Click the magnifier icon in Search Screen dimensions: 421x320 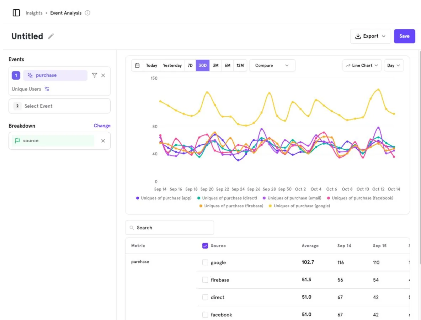(x=132, y=228)
